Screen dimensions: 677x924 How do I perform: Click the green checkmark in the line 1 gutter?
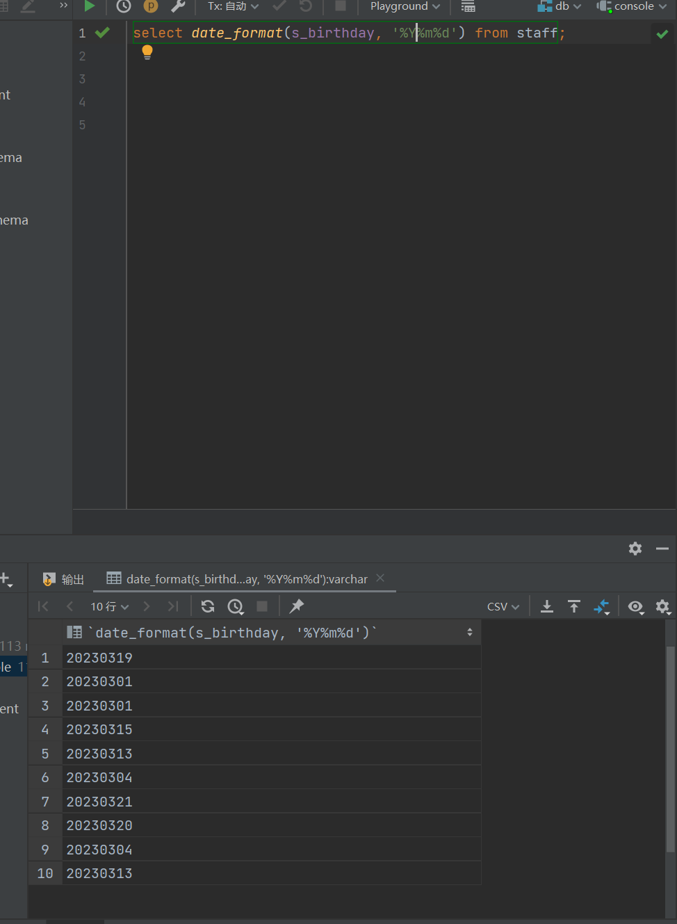tap(102, 33)
